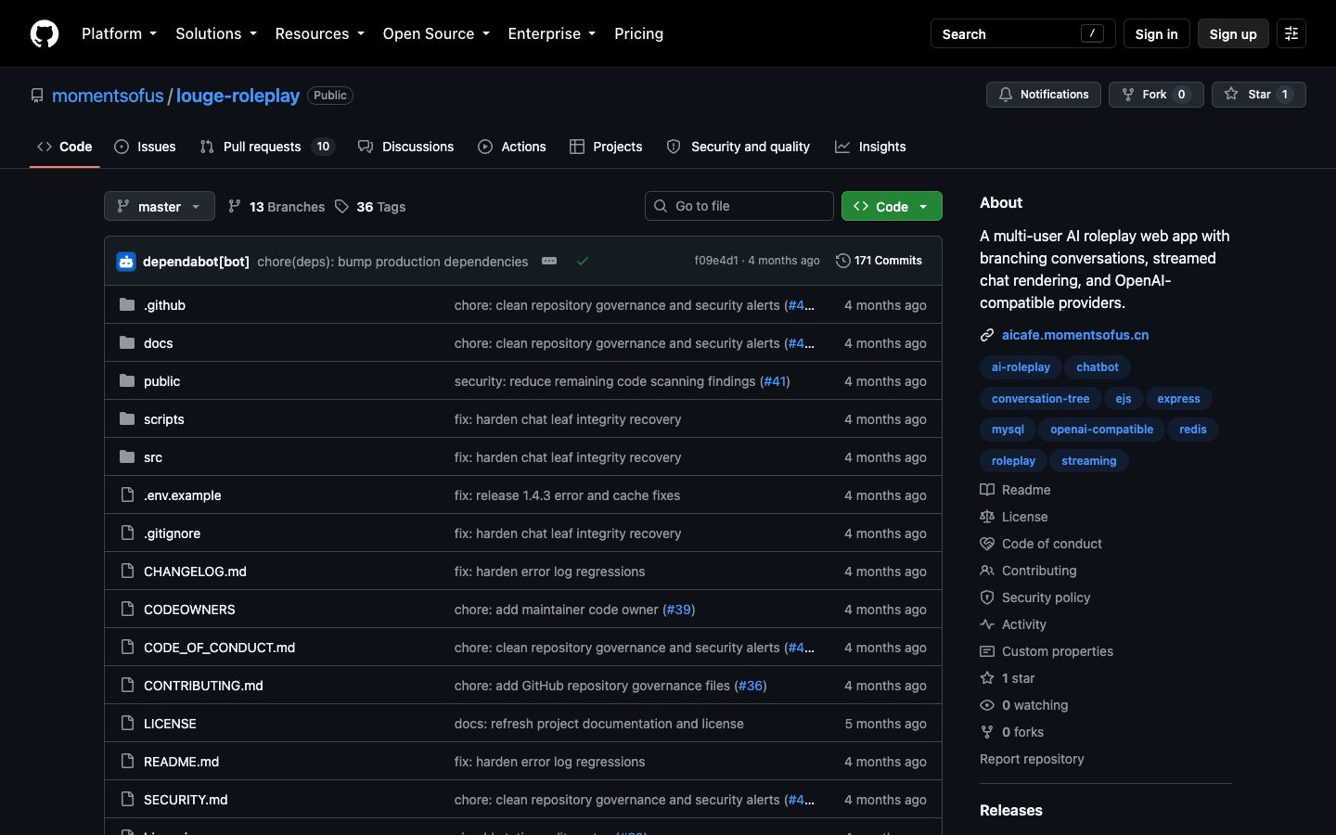Open the global navigation settings icon

coord(1291,33)
